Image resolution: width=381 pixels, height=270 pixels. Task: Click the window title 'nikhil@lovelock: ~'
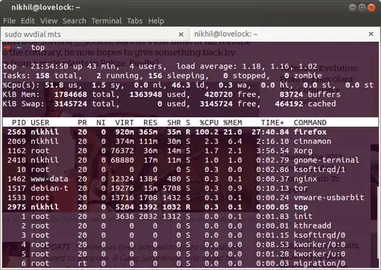[46, 8]
